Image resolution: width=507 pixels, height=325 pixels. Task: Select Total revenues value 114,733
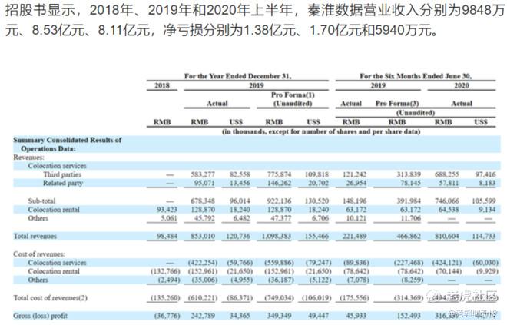483,237
